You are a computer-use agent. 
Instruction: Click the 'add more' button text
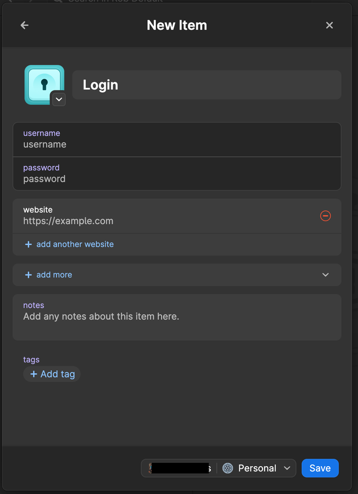pyautogui.click(x=54, y=275)
